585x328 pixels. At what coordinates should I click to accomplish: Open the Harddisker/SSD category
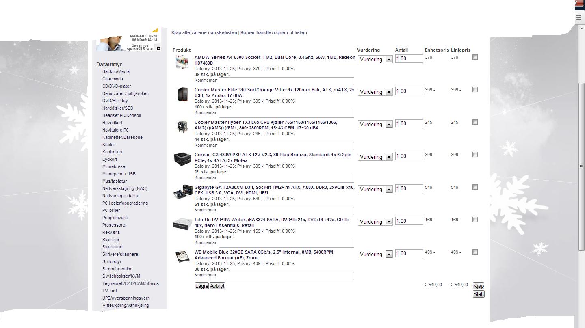(118, 108)
